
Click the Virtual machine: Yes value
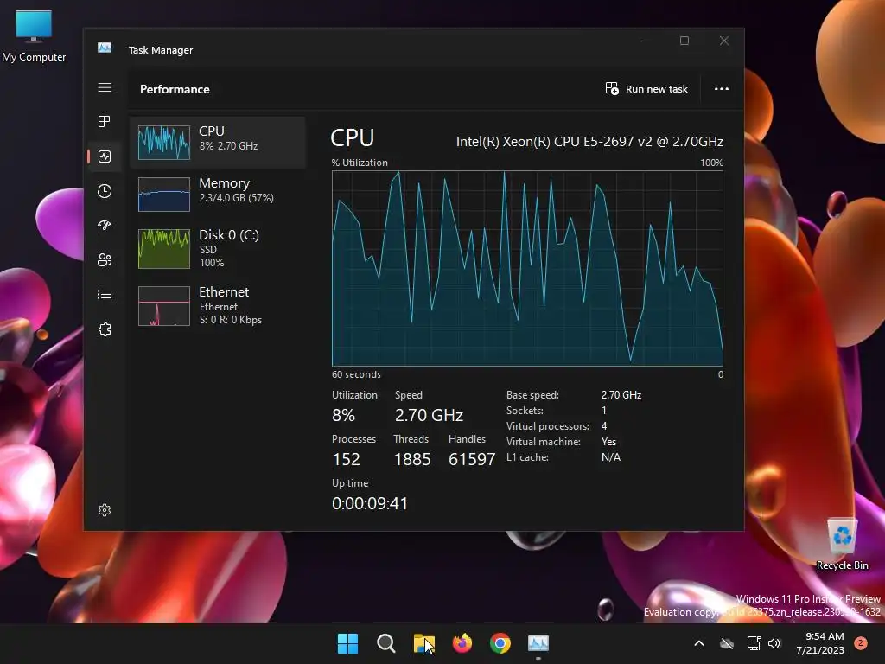point(608,442)
